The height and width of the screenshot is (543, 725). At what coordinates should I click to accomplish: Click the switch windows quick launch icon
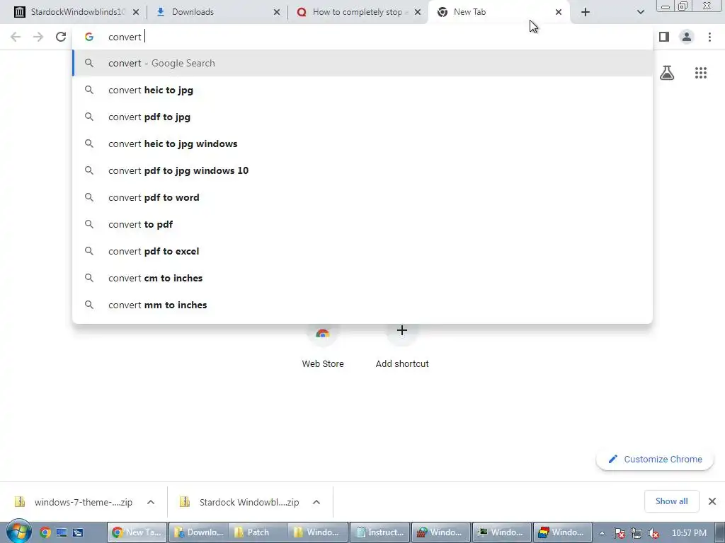78,532
